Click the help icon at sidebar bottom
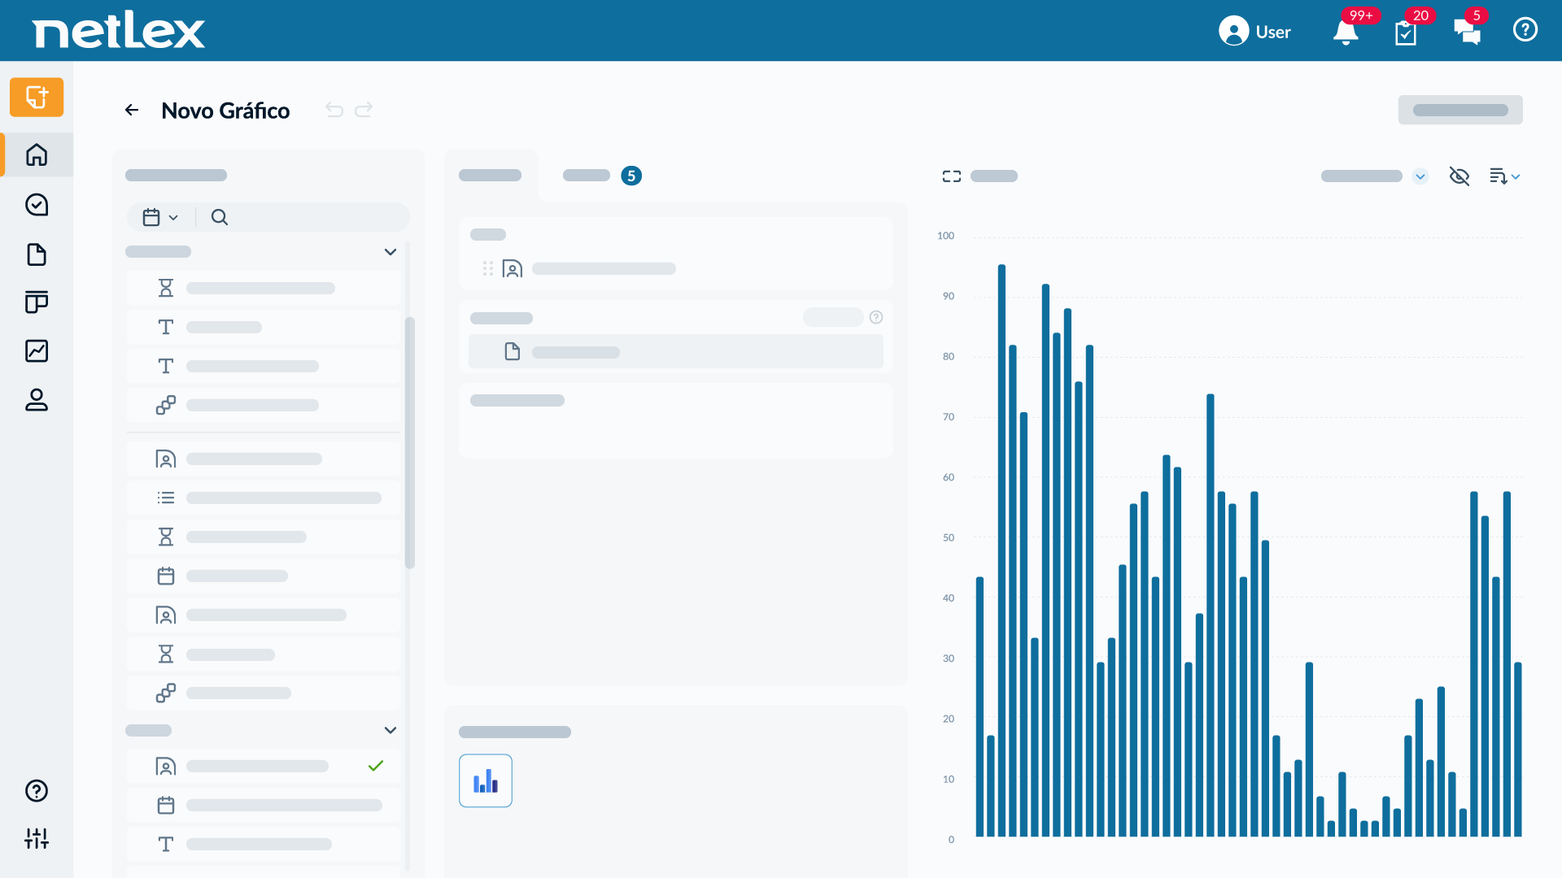The width and height of the screenshot is (1562, 878). (x=37, y=791)
